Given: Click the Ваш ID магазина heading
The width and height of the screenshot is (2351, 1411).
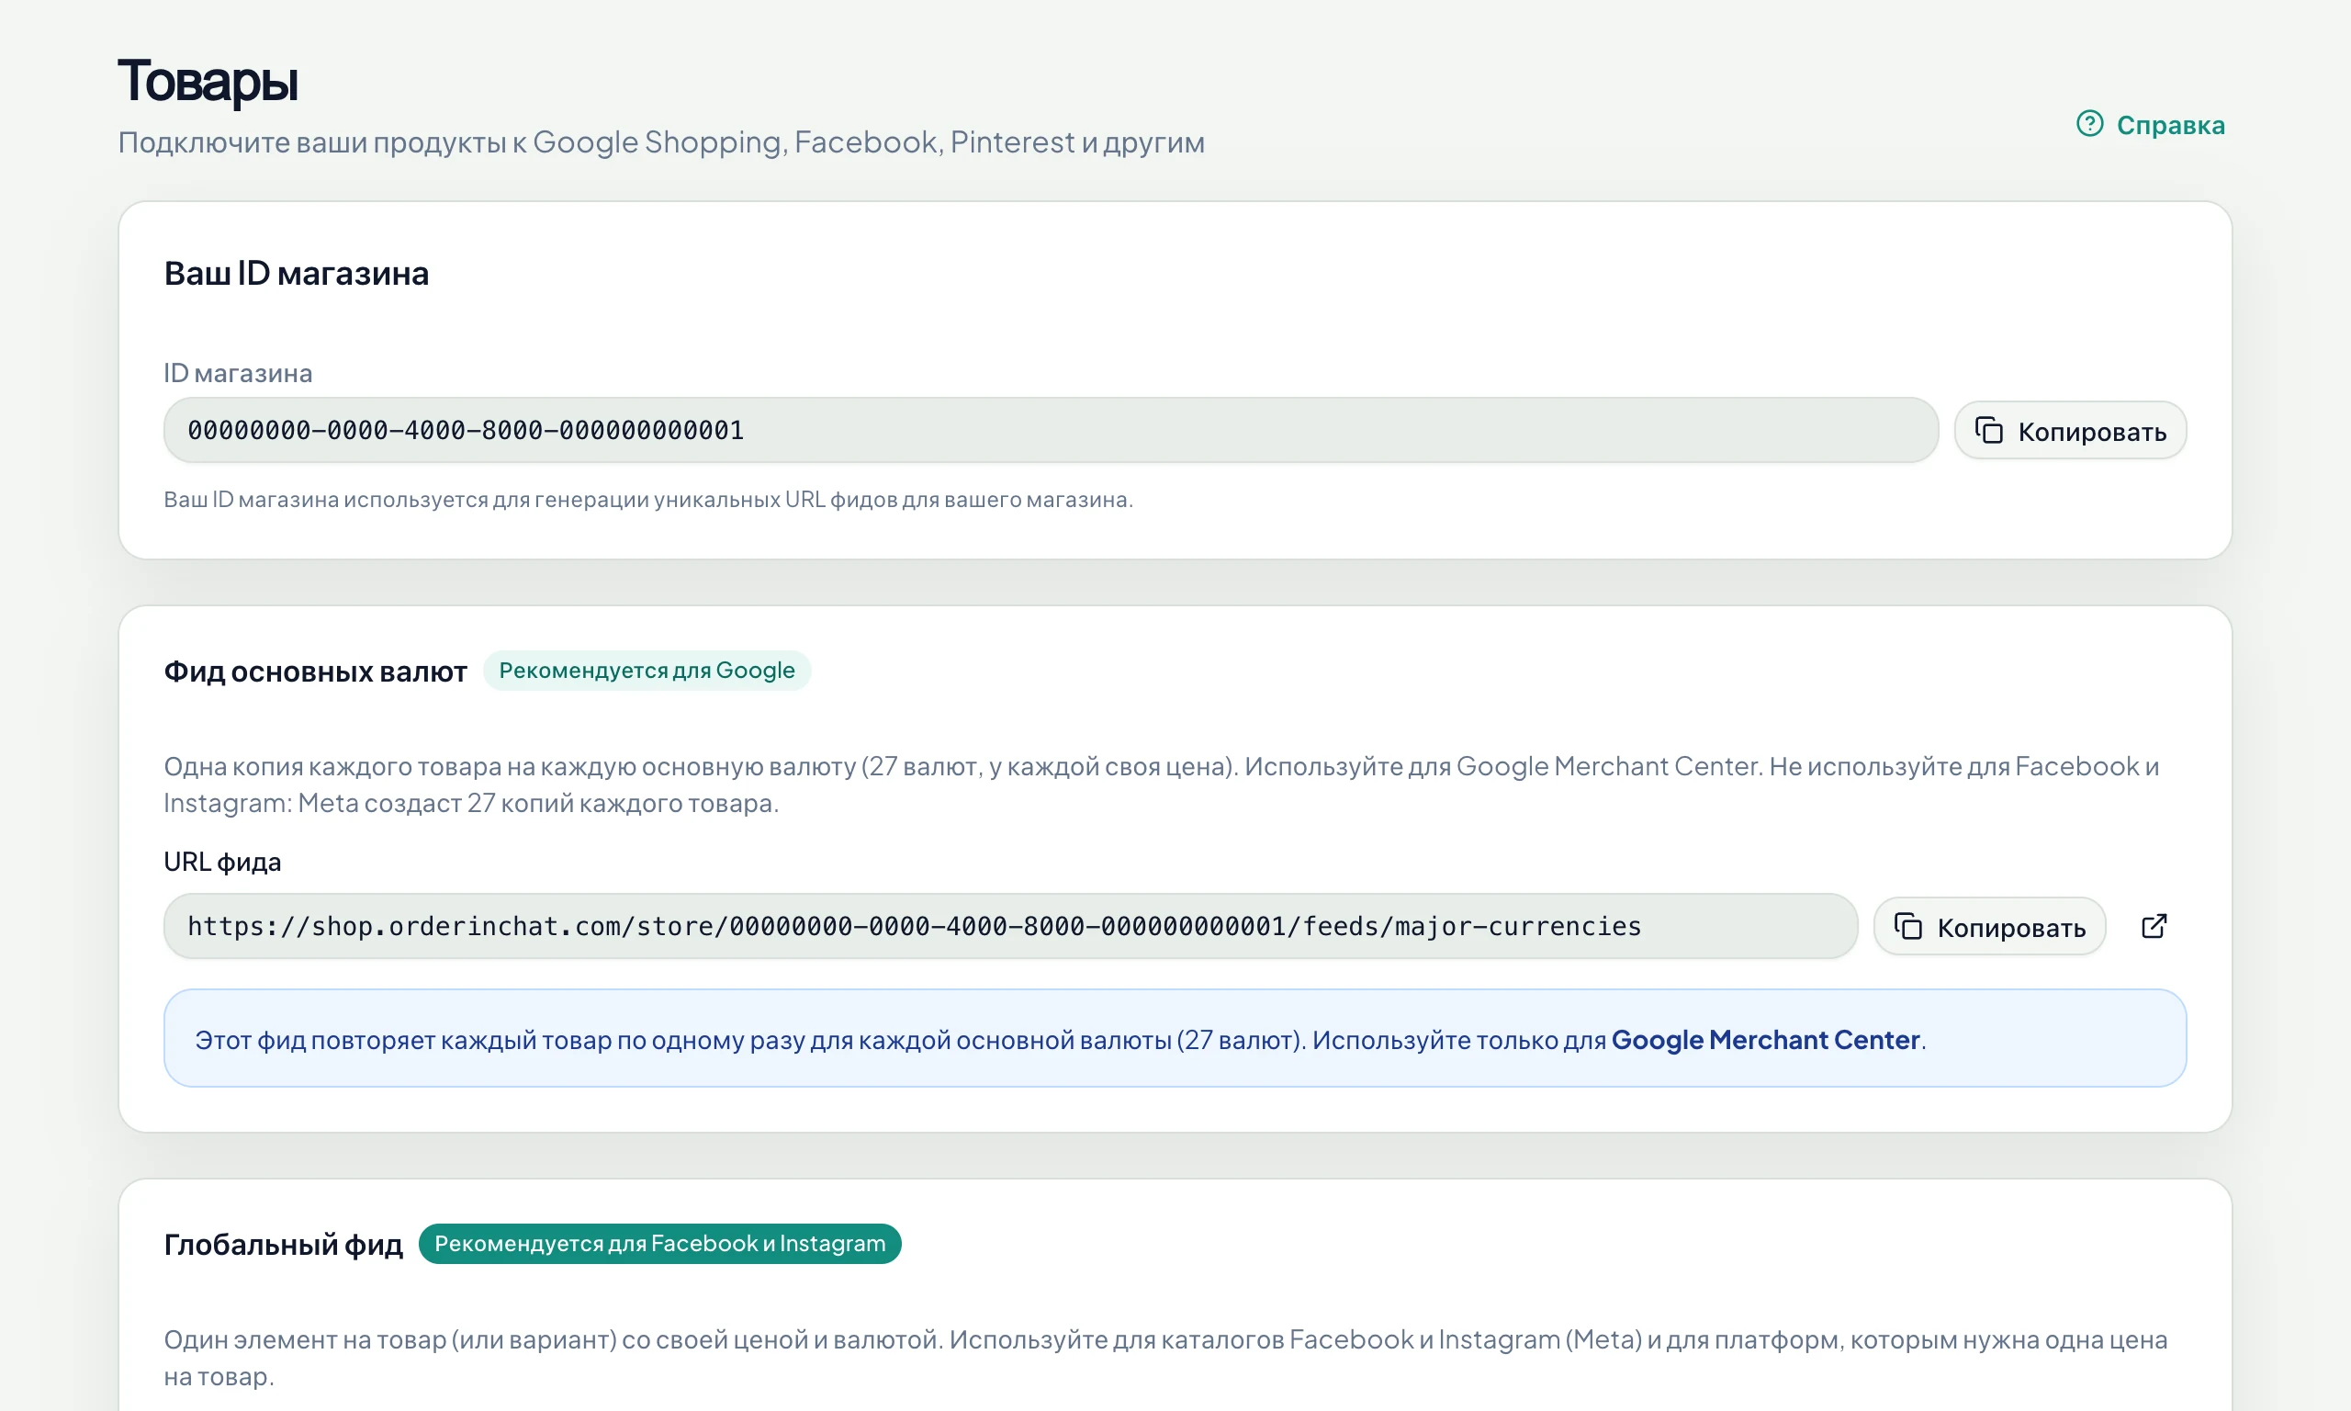Looking at the screenshot, I should coord(296,274).
